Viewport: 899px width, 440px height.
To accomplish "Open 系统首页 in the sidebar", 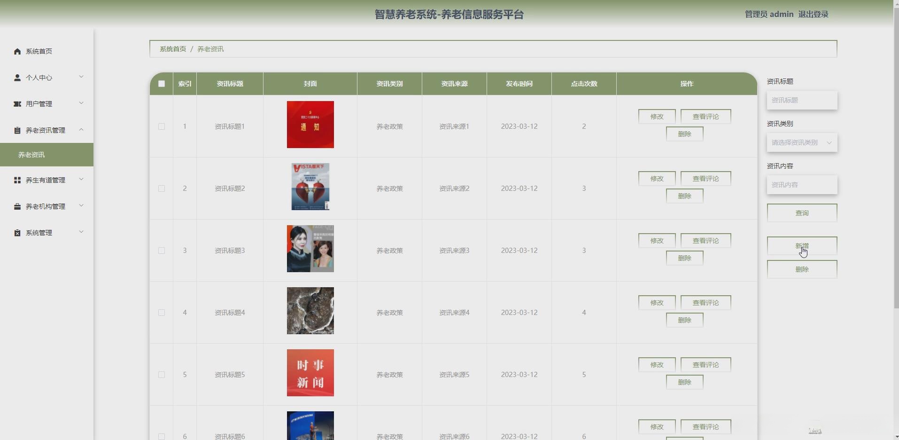I will click(x=47, y=51).
